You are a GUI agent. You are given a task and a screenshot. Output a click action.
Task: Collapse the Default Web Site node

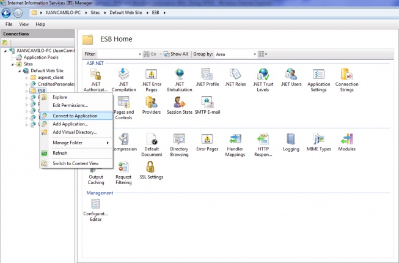coord(20,71)
